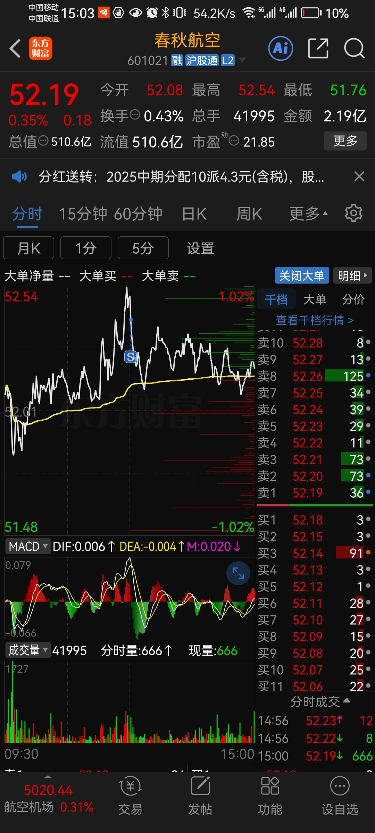
Task: Toggle 关闭大单 big-order display
Action: (302, 276)
